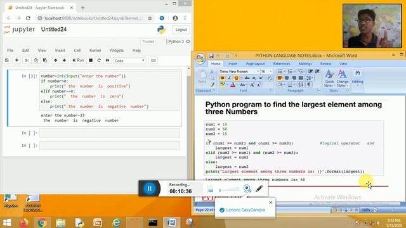
Task: Expand the Quick Styles gallery
Action: 329,79
